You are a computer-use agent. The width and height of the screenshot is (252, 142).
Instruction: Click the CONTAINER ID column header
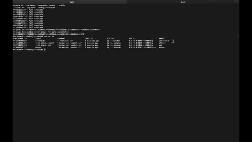pyautogui.click(x=20, y=39)
